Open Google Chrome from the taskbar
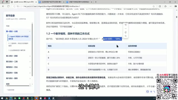 pos(6,98)
